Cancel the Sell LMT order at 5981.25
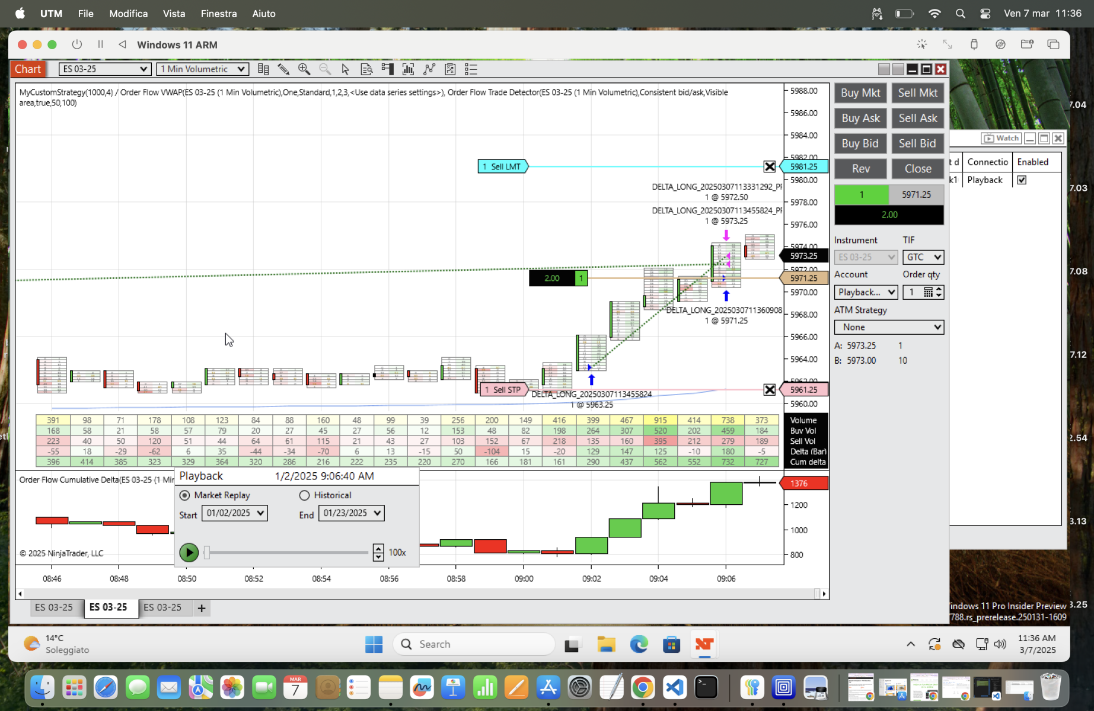Image resolution: width=1094 pixels, height=711 pixels. click(x=769, y=166)
